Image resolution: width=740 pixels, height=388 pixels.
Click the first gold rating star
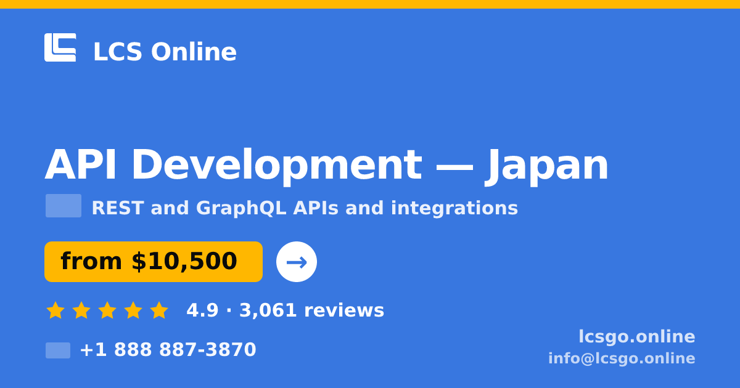[x=55, y=310]
